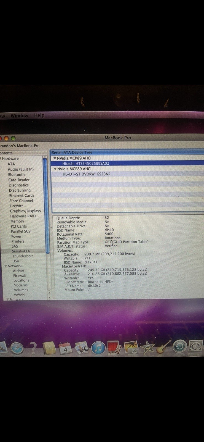Select HL-DT-ST DVDRW GS23NR device

point(86,174)
